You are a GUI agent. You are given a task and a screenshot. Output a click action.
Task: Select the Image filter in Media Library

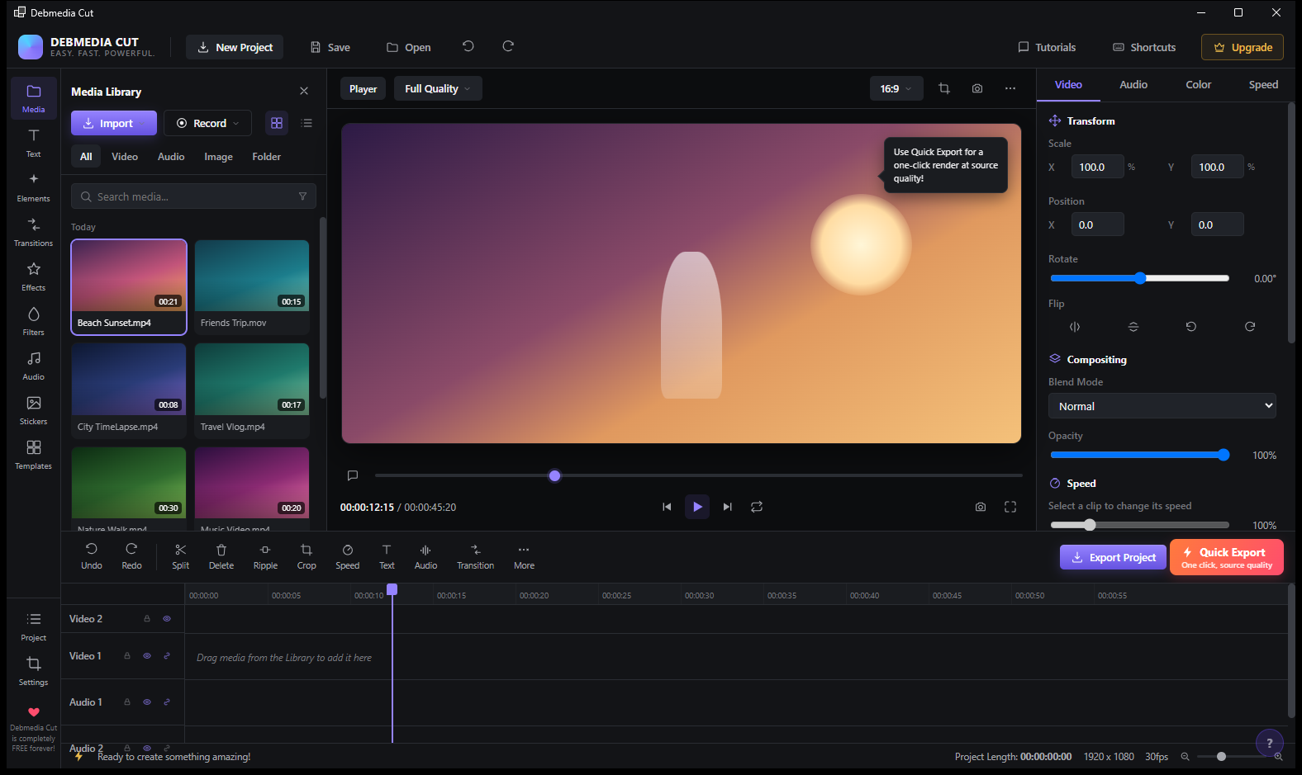218,157
